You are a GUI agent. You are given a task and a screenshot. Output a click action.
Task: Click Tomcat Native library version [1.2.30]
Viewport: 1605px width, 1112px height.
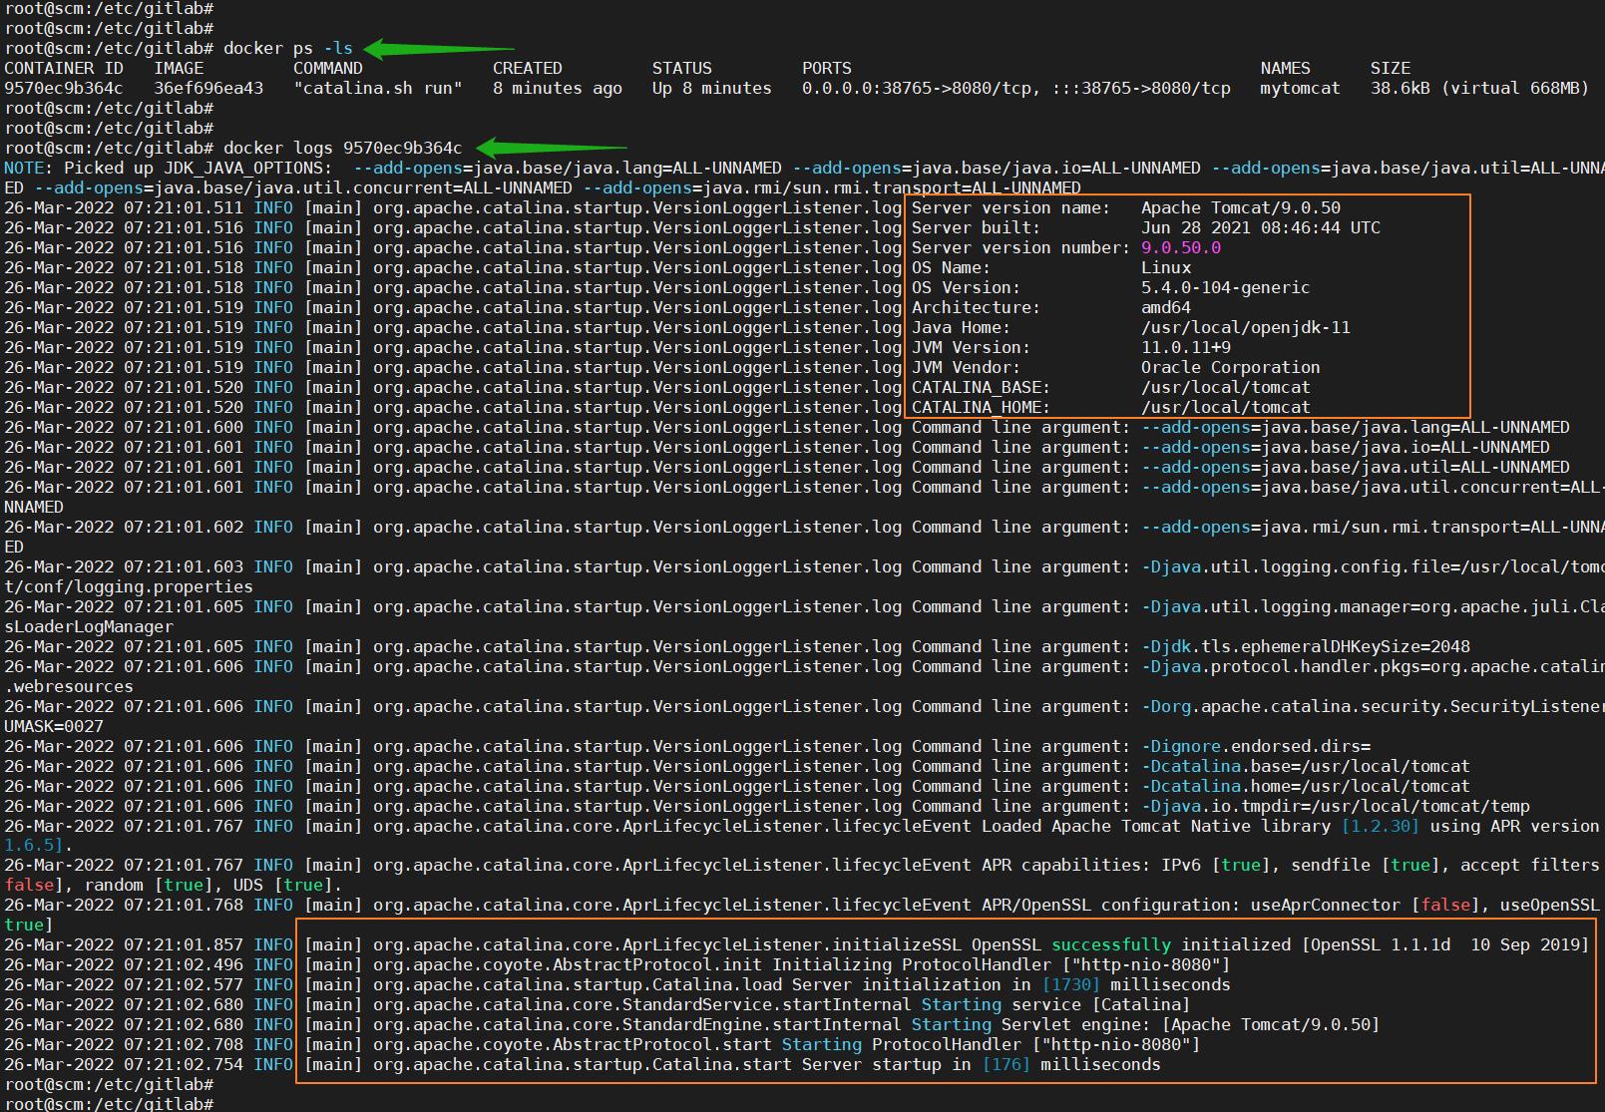pos(1381,826)
